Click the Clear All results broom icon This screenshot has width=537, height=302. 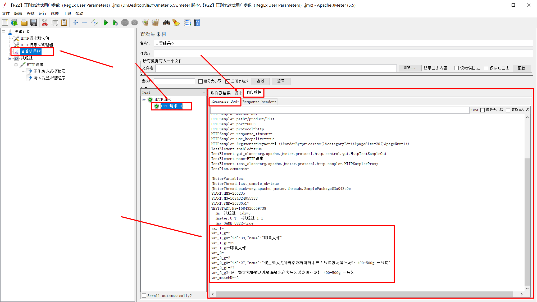[156, 22]
